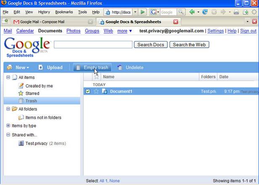Click the Undelete toolbar icon
This screenshot has width=259, height=185.
120,68
